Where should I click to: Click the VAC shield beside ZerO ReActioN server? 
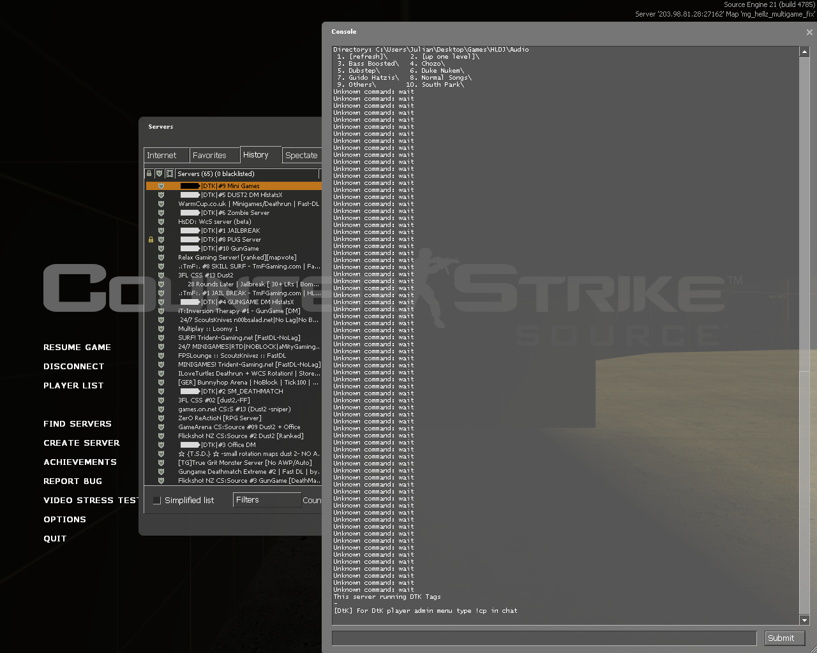(x=161, y=418)
